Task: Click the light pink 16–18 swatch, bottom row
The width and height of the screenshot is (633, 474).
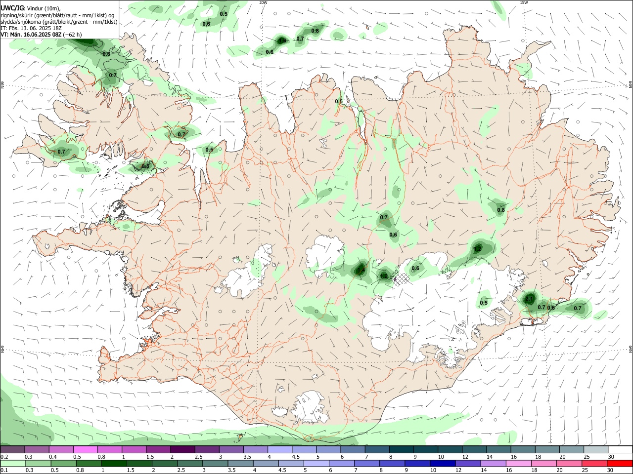Action: tap(518, 463)
